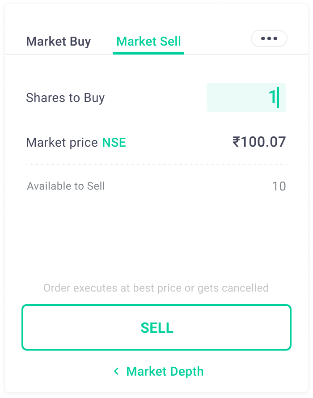The image size is (313, 398).
Task: Click the Available to Sell count of 10
Action: tap(282, 186)
